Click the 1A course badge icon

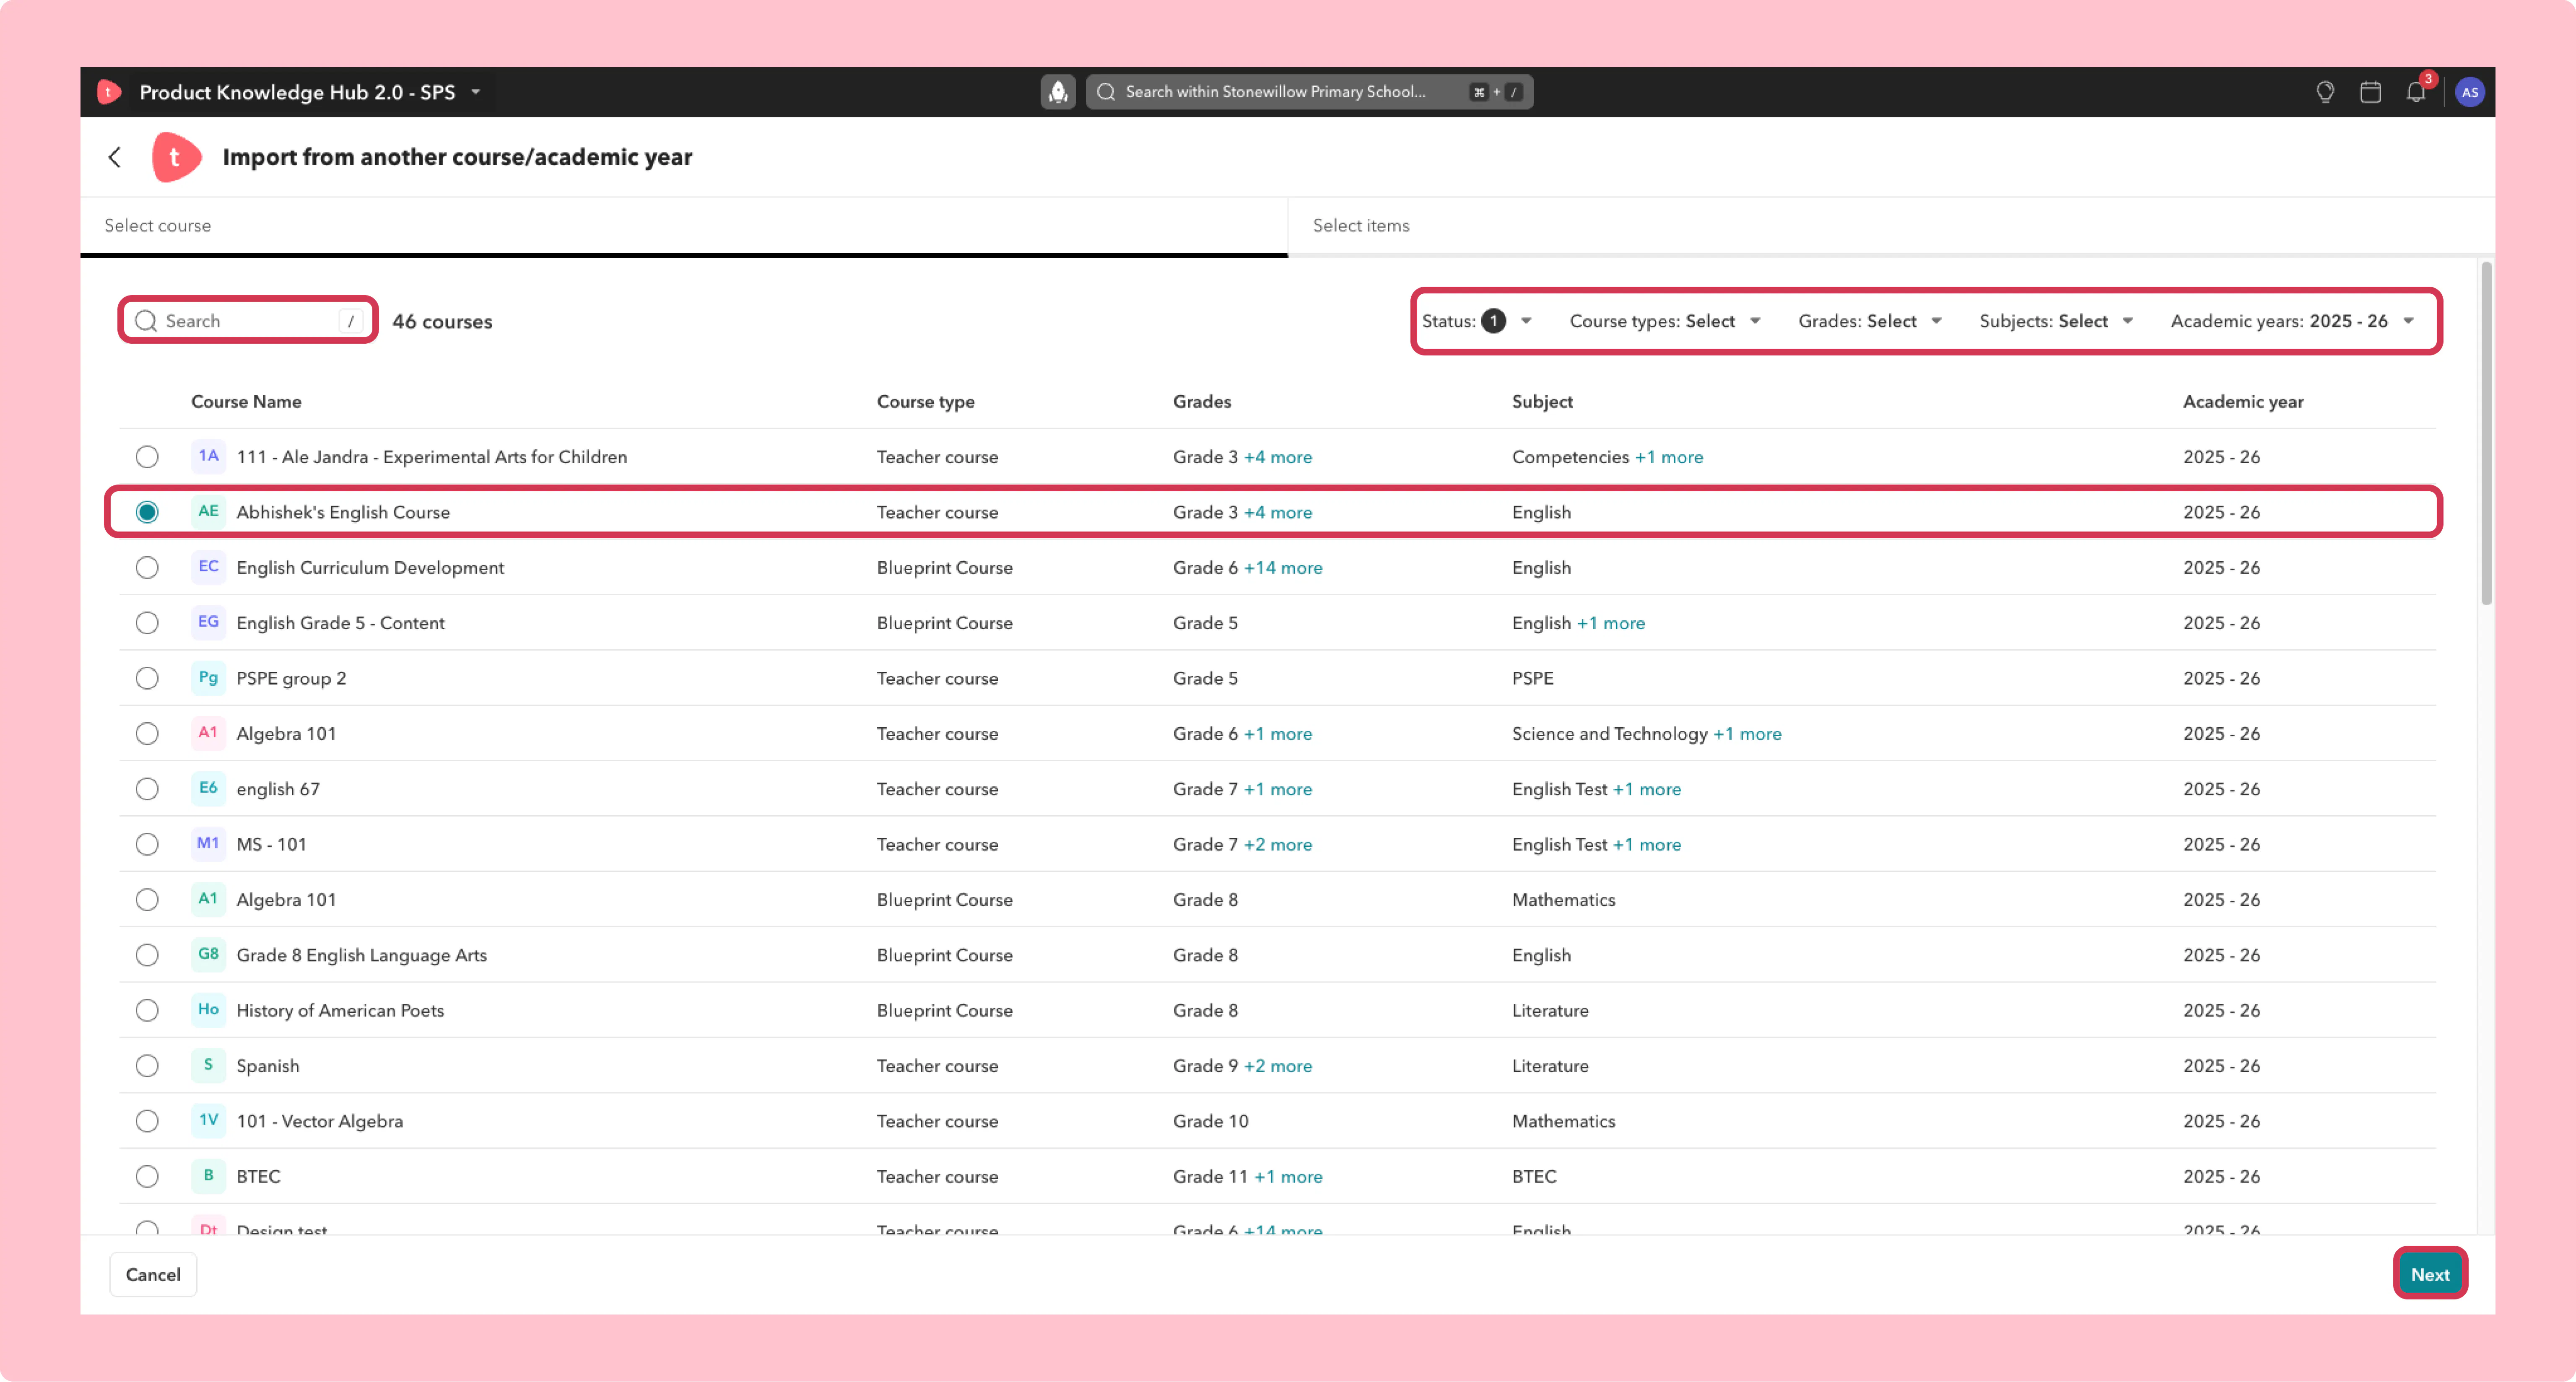[x=208, y=456]
